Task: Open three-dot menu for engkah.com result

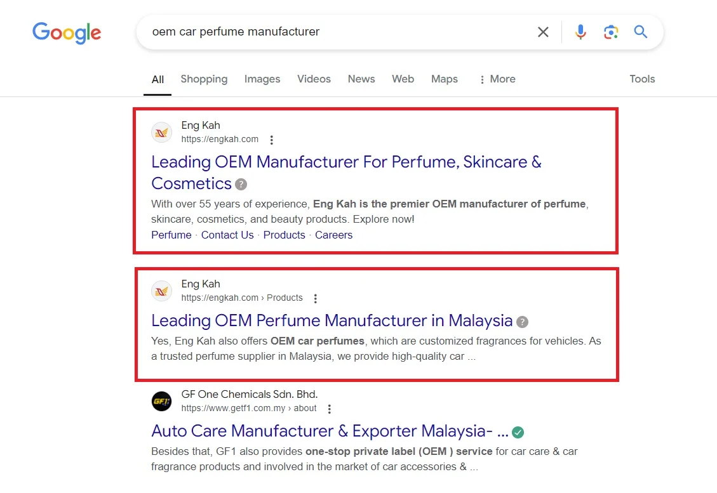Action: [272, 140]
